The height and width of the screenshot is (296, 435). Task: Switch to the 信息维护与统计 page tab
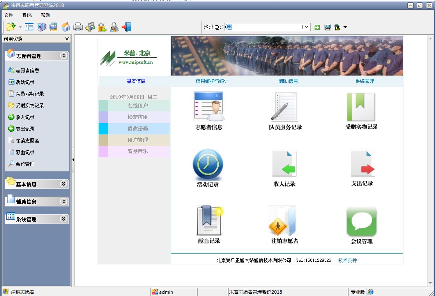(x=212, y=81)
